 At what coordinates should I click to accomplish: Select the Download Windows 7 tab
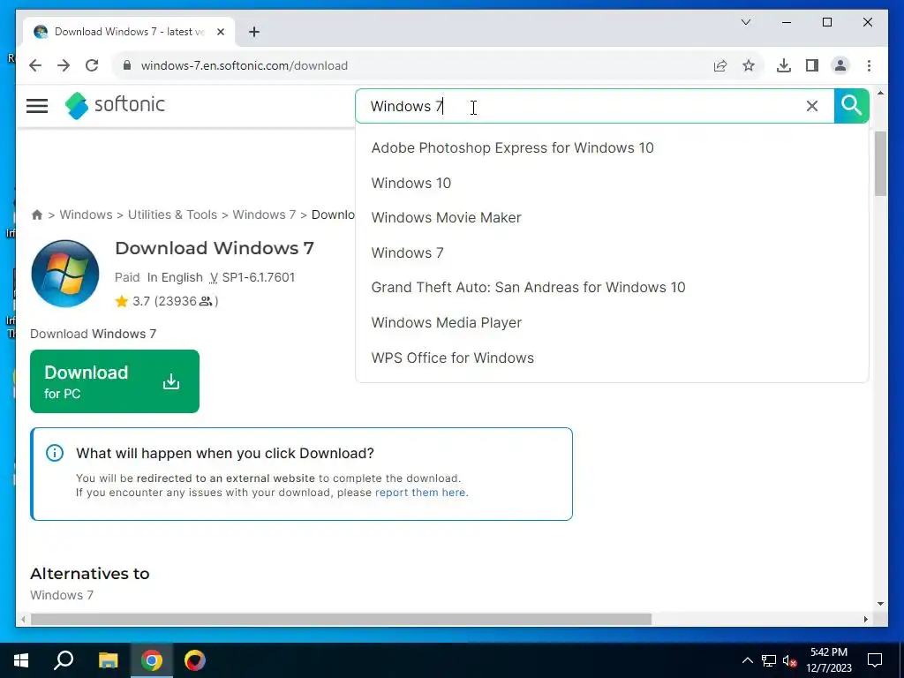(128, 32)
